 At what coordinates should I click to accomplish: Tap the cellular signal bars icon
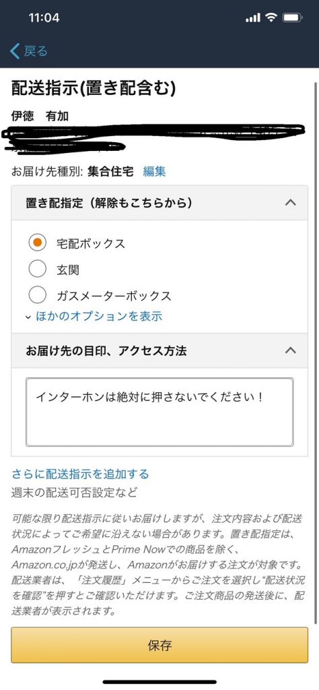pos(253,18)
